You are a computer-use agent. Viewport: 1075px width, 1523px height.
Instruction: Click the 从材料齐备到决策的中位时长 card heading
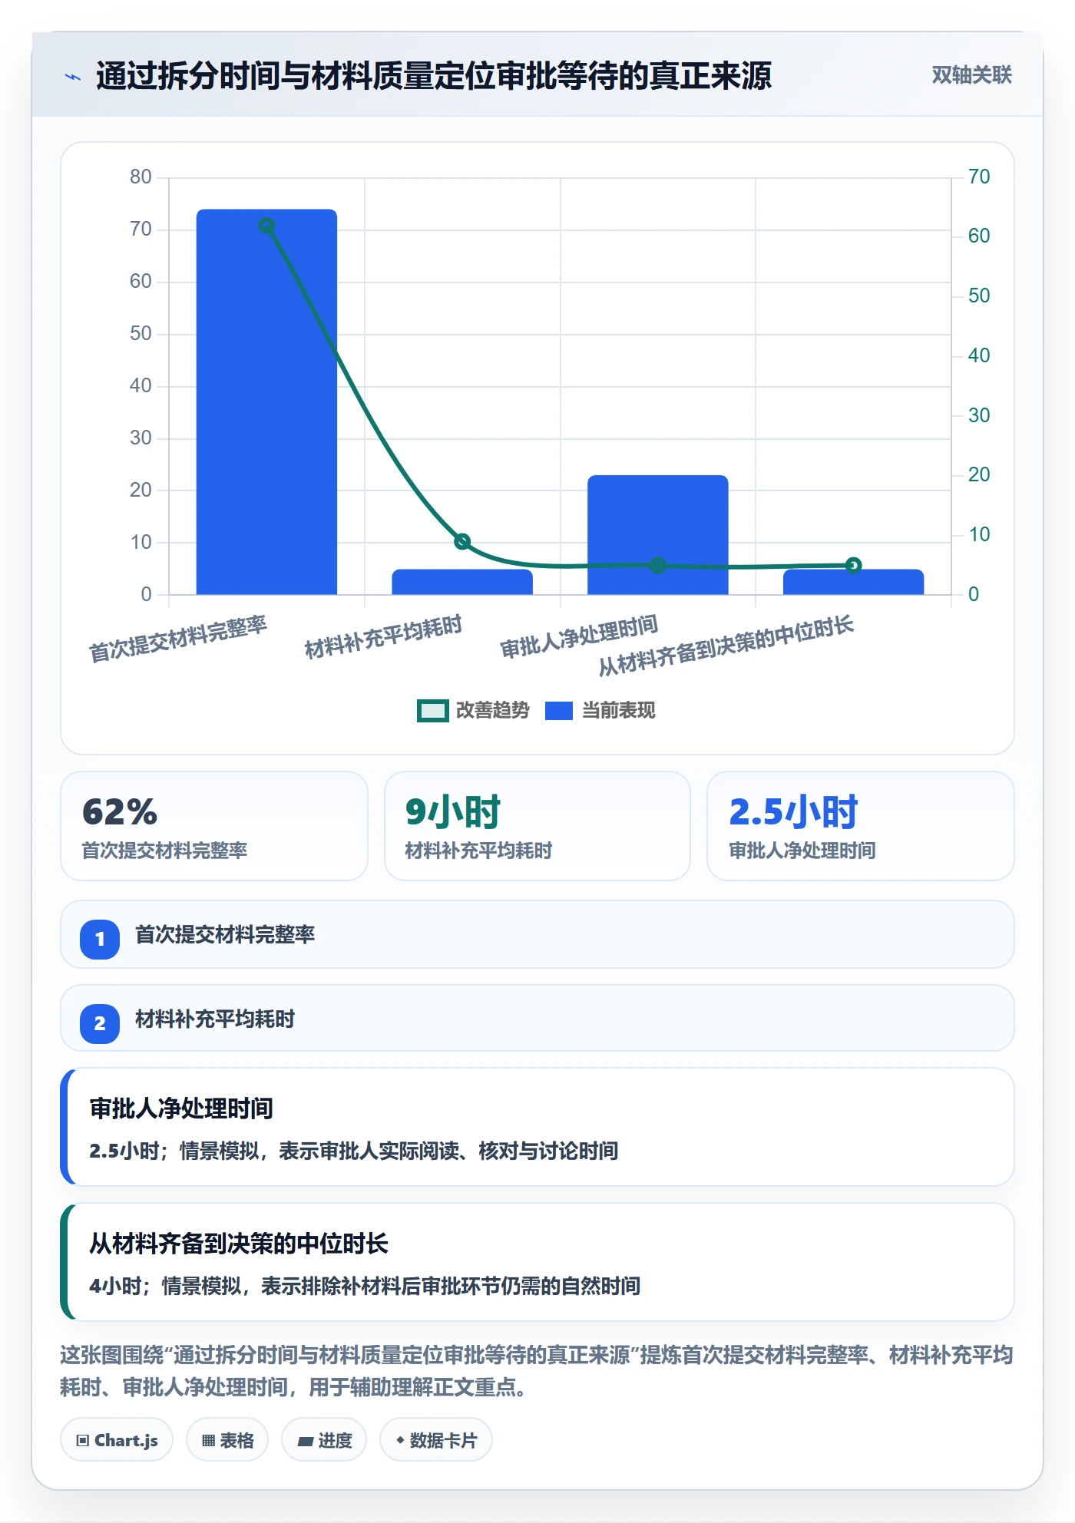click(x=239, y=1244)
